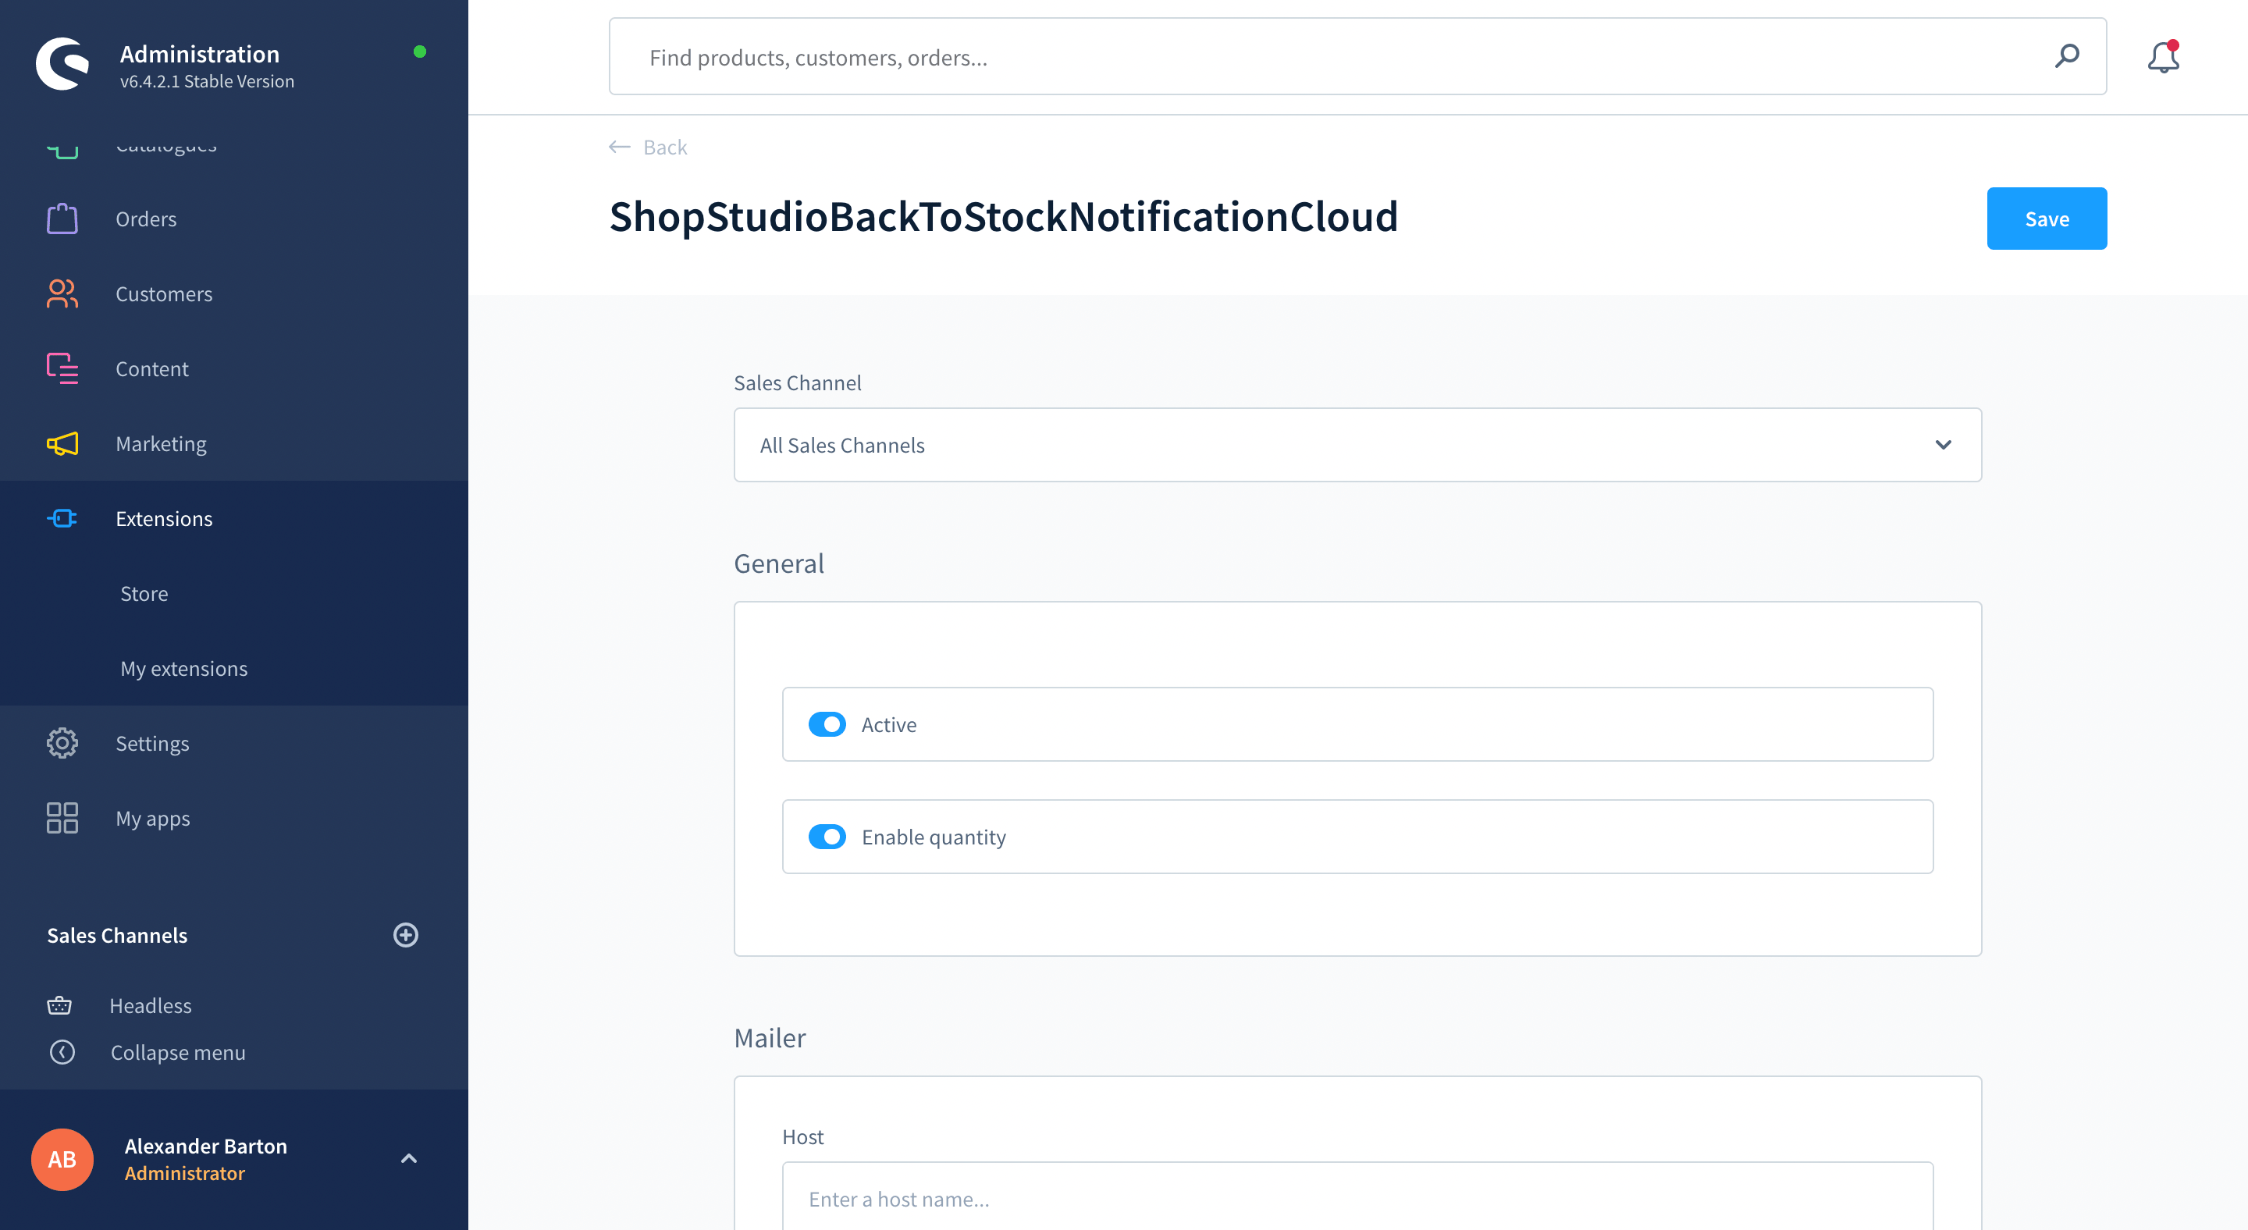2248x1230 pixels.
Task: Click the Alexander Barton name text
Action: [x=206, y=1146]
